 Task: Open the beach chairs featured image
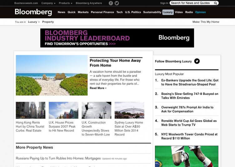(52, 75)
